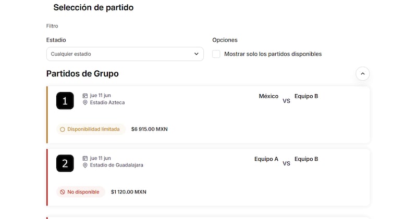Enable Mostrar solo los partidos disponibles checkbox

[216, 54]
